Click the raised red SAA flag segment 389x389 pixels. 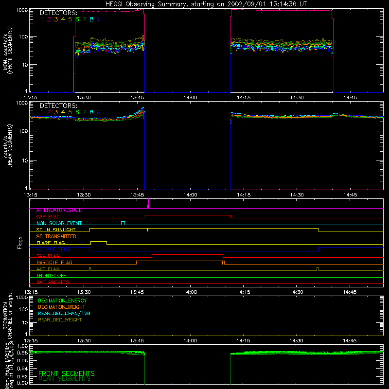tap(187, 255)
